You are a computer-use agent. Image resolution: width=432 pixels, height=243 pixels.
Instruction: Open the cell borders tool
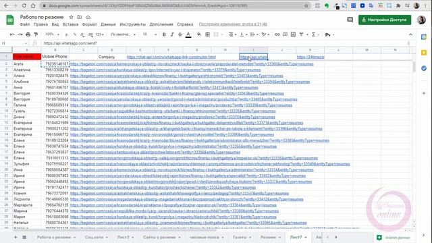pos(208,34)
